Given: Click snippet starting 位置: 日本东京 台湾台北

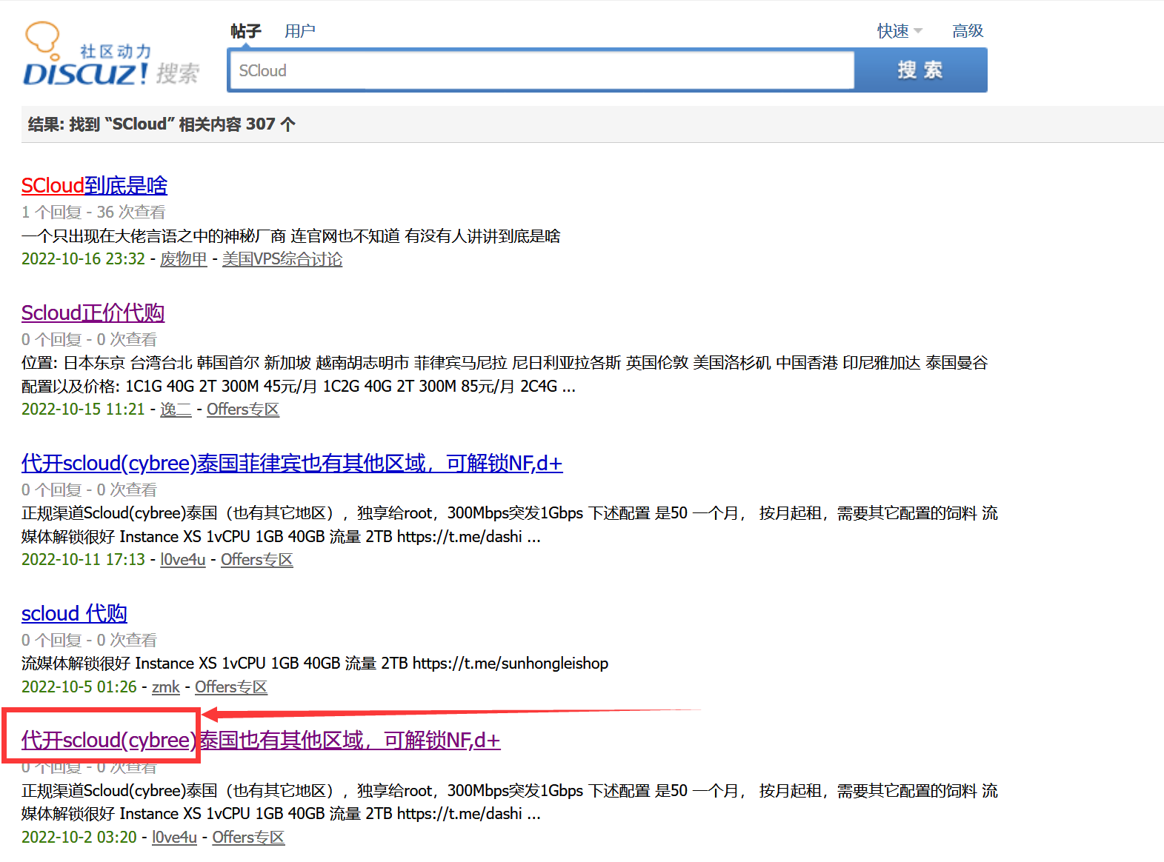Looking at the screenshot, I should (x=505, y=375).
